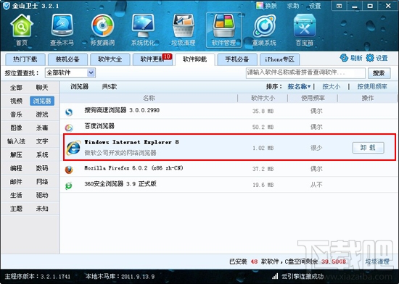Open 求助 help in title bar
Image resolution: width=399 pixels, height=284 pixels.
coord(293,6)
